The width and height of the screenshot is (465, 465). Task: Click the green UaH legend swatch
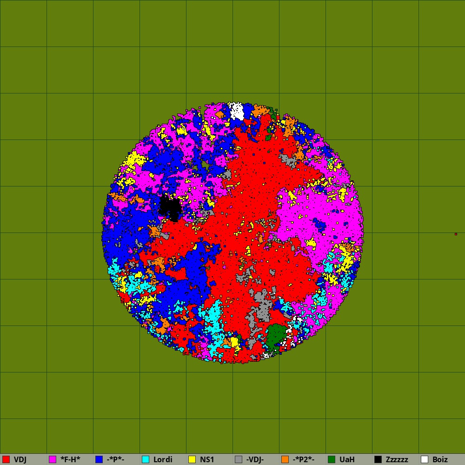click(332, 459)
